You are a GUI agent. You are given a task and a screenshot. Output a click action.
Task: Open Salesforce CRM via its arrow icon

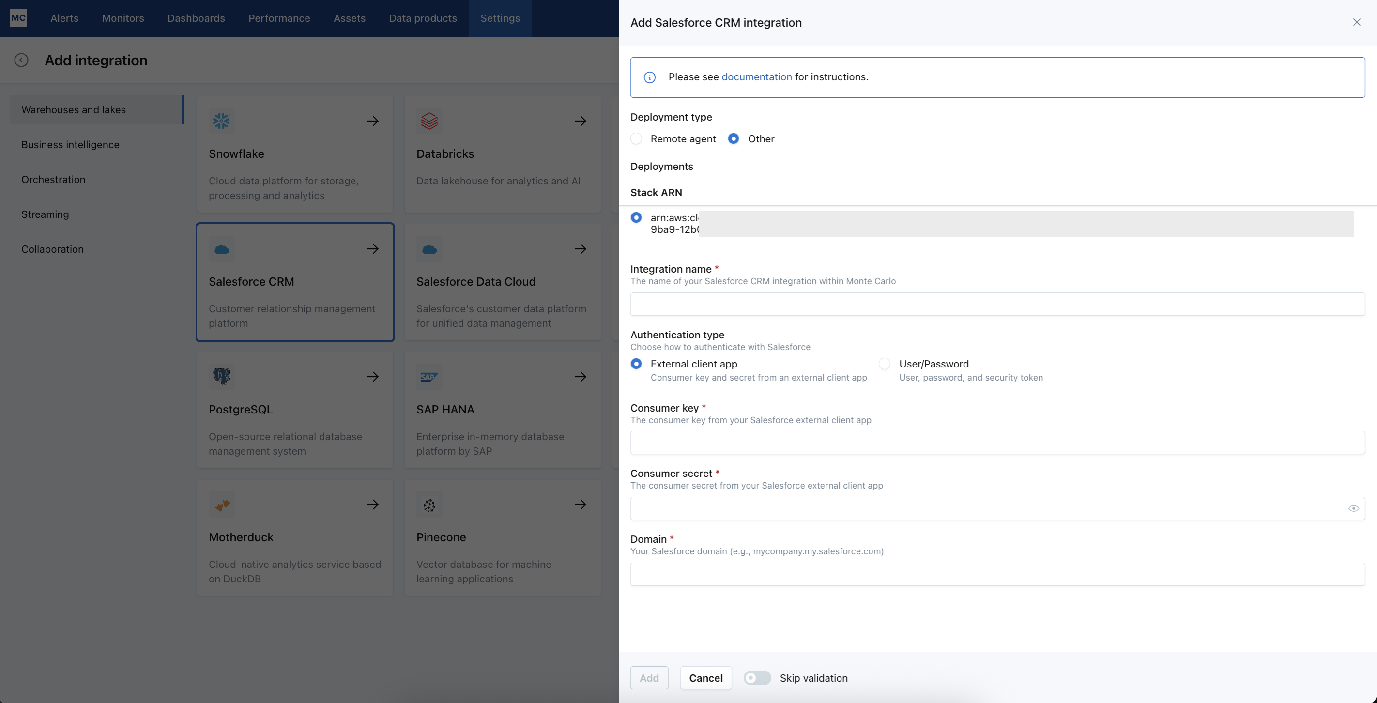(x=373, y=248)
